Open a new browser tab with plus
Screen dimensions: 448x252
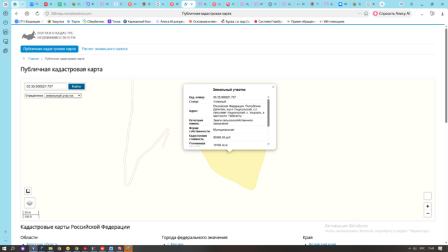point(382,4)
